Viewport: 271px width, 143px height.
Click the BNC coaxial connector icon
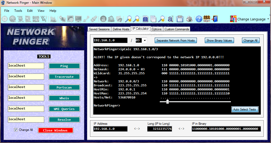pos(94,19)
